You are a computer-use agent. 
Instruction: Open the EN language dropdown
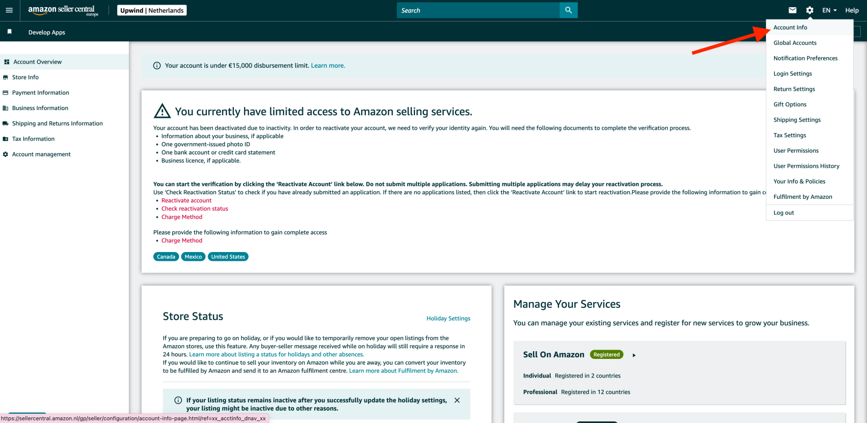829,10
